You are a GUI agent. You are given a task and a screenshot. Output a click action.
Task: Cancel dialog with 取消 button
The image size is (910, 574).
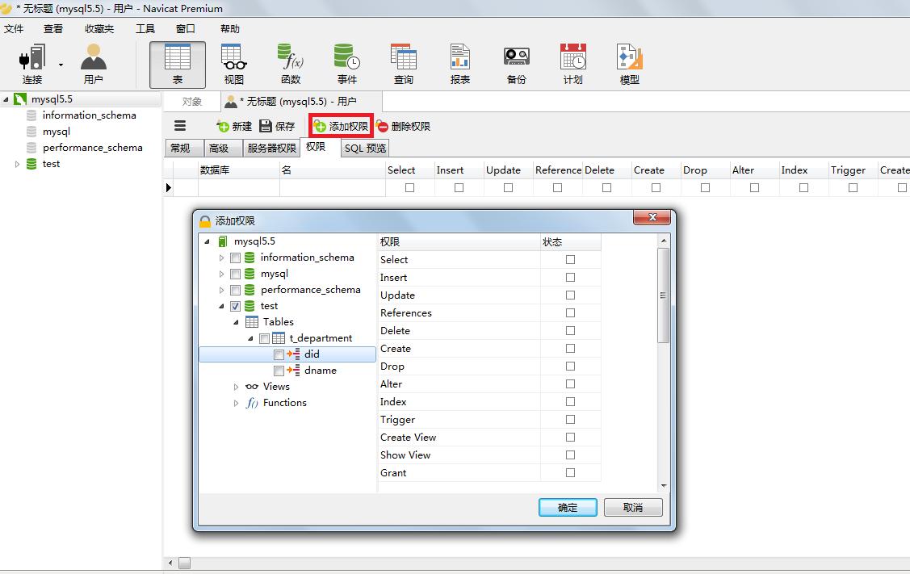coord(632,507)
